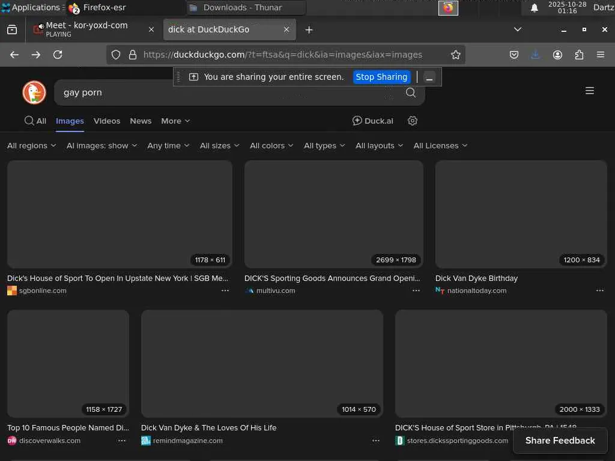Open more options for discoverwalks.com result
The width and height of the screenshot is (615, 461).
pos(122,441)
